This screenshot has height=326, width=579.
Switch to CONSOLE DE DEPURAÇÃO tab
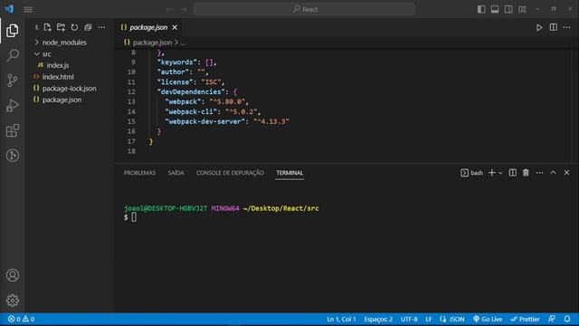[230, 173]
